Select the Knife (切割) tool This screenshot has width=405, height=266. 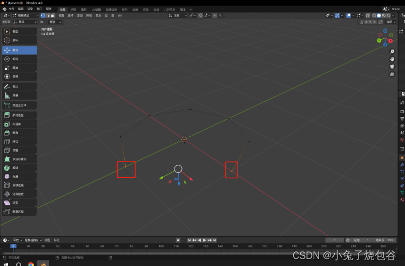[19, 150]
